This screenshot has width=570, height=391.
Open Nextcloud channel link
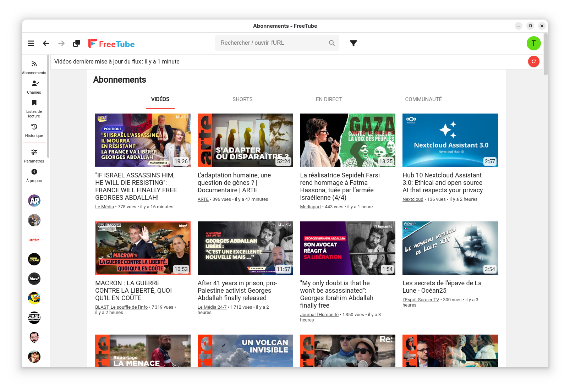413,199
